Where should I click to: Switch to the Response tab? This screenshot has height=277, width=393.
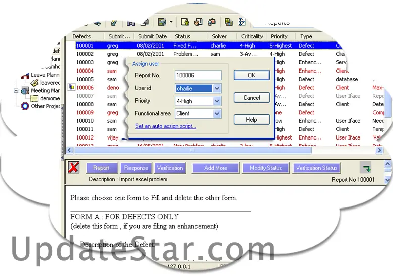click(x=136, y=168)
